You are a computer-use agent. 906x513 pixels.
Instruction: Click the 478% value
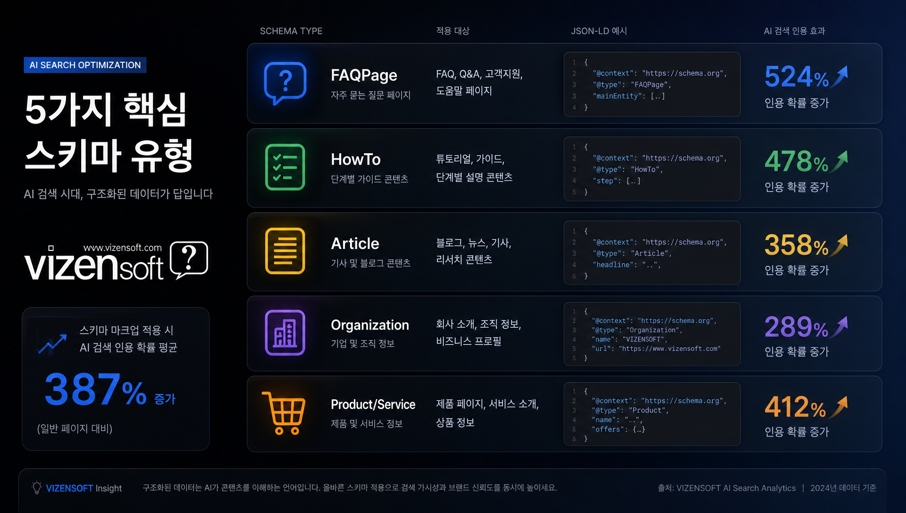click(x=797, y=161)
